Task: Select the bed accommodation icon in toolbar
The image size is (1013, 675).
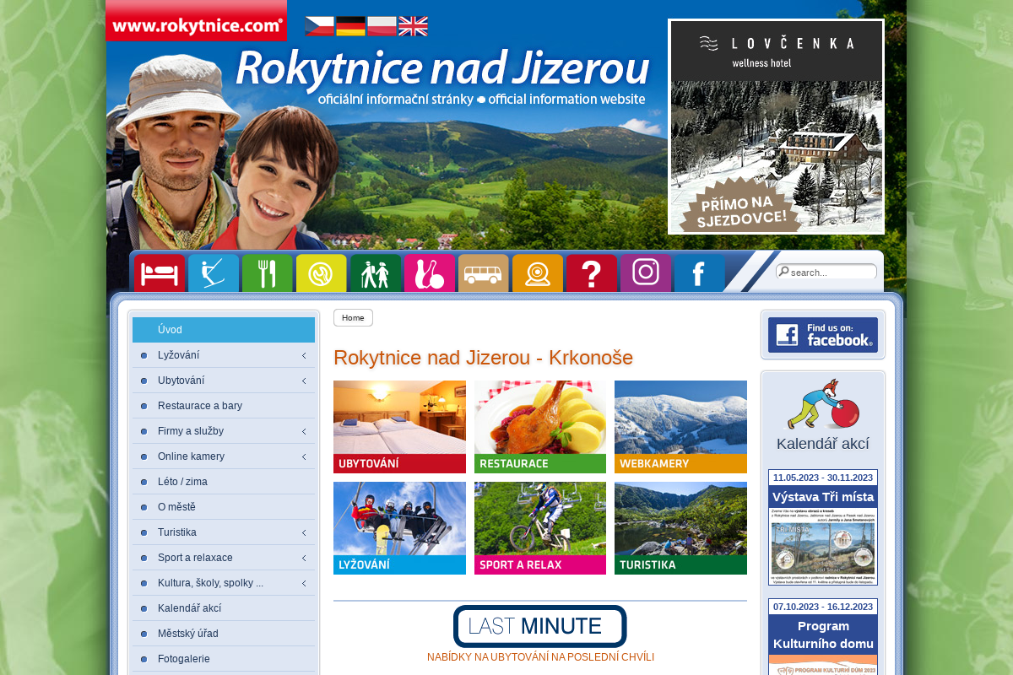Action: coord(160,273)
